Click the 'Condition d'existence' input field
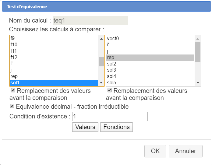212x165 pixels. [x=110, y=116]
